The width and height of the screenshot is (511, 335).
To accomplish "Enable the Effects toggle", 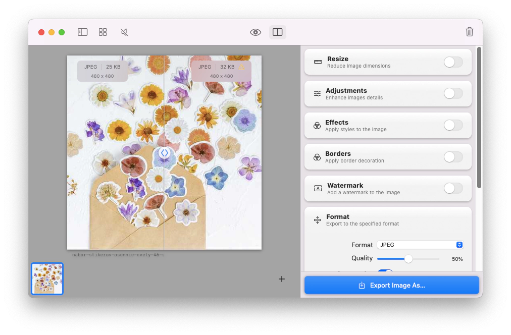I will tap(453, 125).
